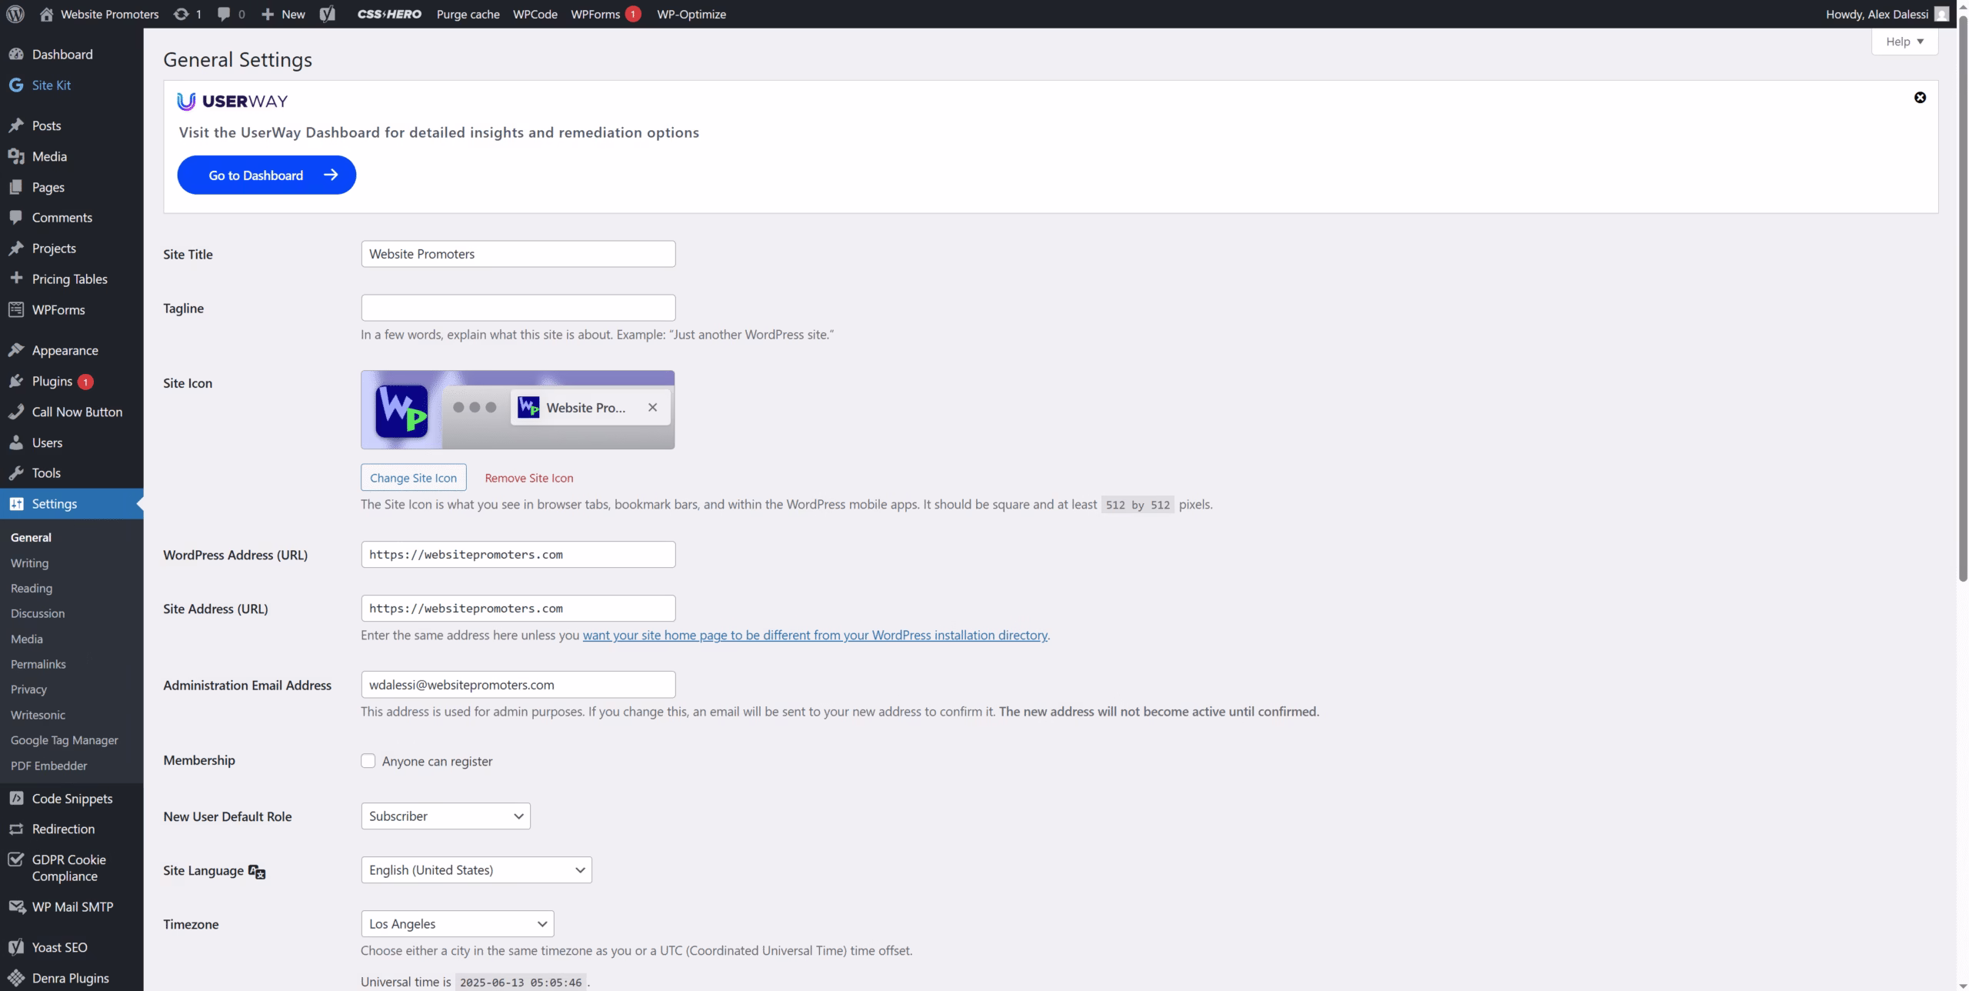The height and width of the screenshot is (991, 1969).
Task: Open the New content menu in admin bar
Action: click(x=283, y=14)
